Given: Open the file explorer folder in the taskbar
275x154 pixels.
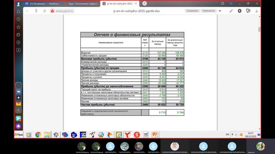Looking at the screenshot, I should (47, 135).
